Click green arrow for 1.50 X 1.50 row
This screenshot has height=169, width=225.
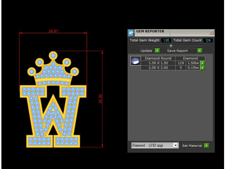(x=202, y=63)
